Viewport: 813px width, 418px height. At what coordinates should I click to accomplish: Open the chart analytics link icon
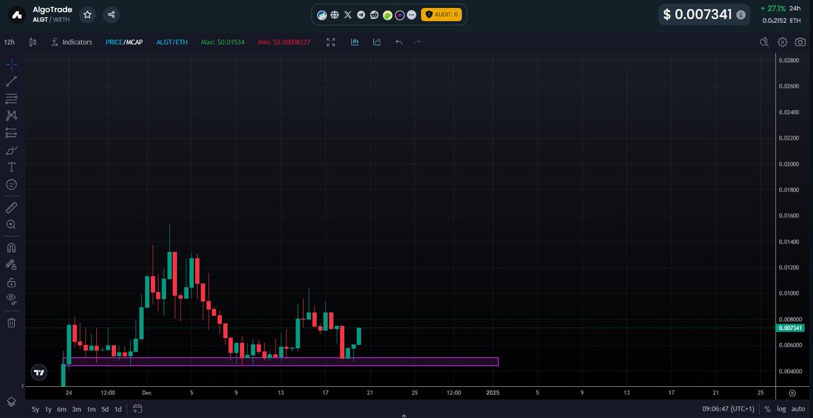322,14
